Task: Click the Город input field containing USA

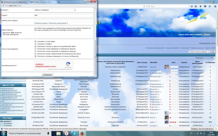Action: pos(64,15)
